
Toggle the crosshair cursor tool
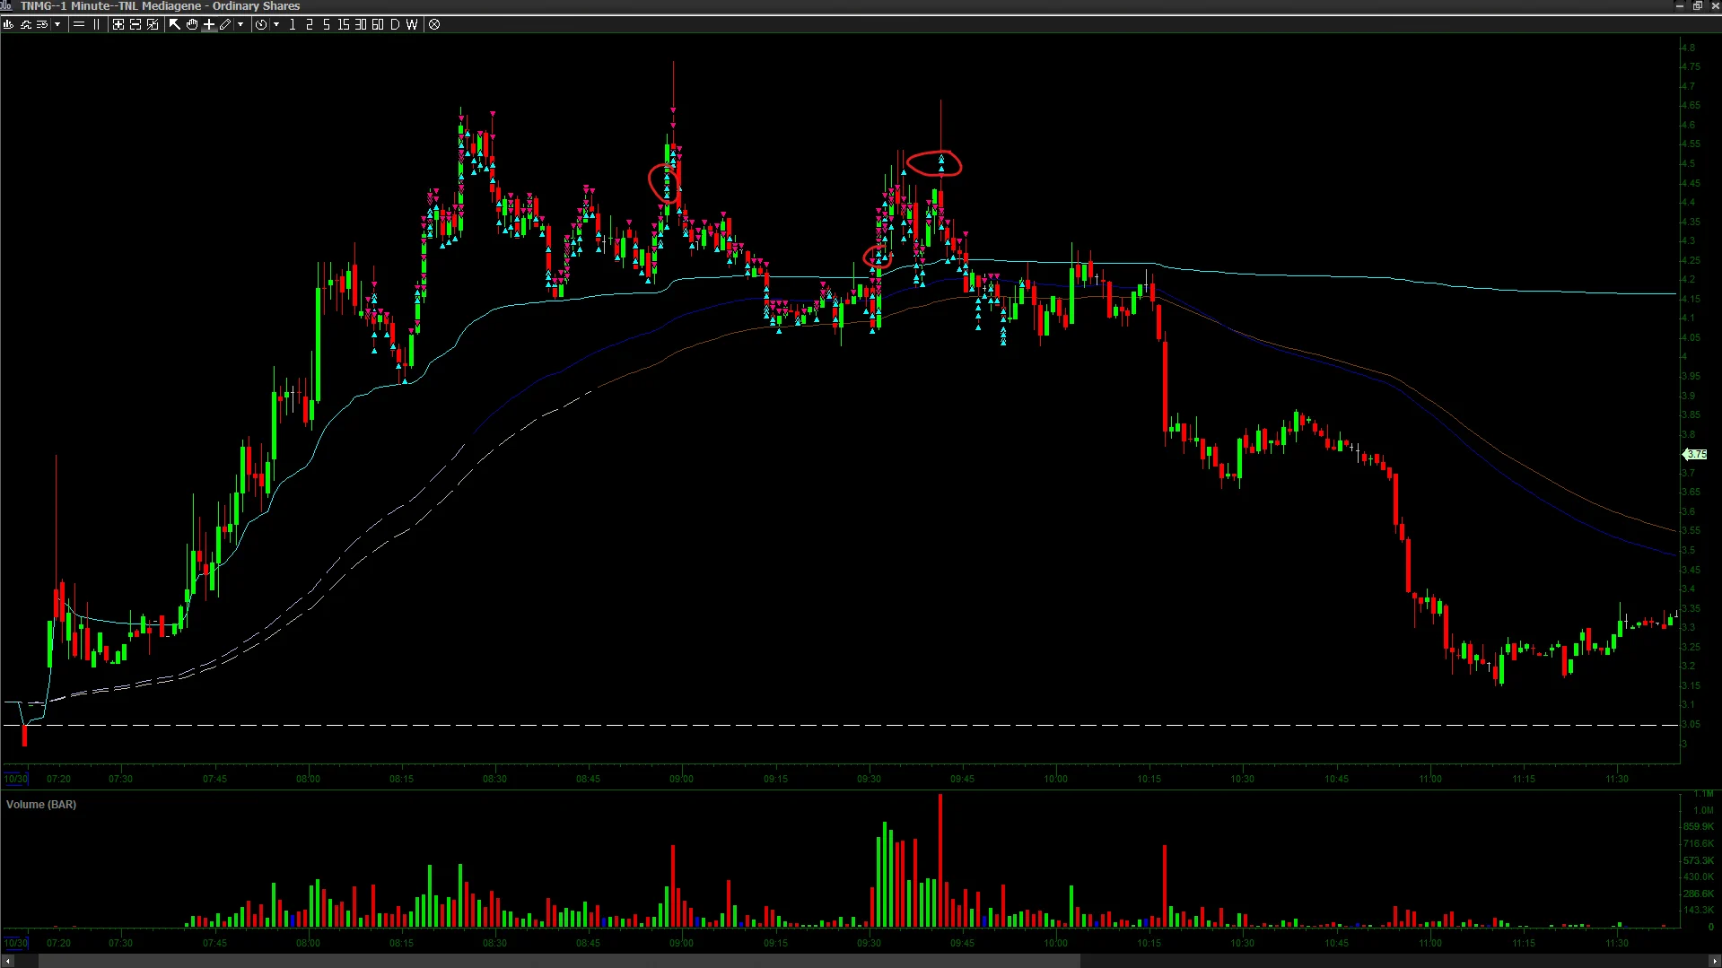tap(209, 24)
